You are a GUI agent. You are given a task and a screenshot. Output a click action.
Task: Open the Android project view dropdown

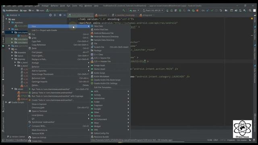click(13, 15)
